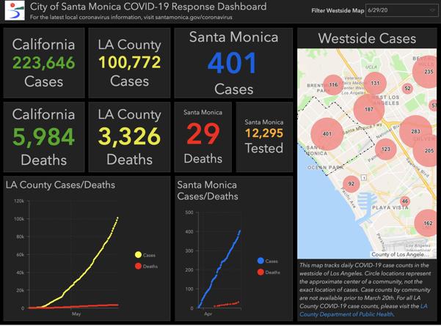Click the 46 cases bubble near Playa Vista

pyautogui.click(x=404, y=201)
